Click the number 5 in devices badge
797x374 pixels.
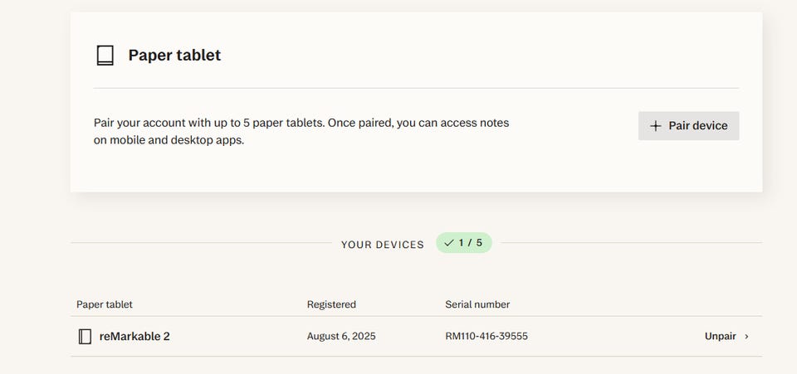click(x=479, y=243)
